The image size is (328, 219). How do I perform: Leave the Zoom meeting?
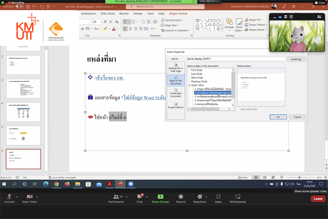click(x=318, y=199)
